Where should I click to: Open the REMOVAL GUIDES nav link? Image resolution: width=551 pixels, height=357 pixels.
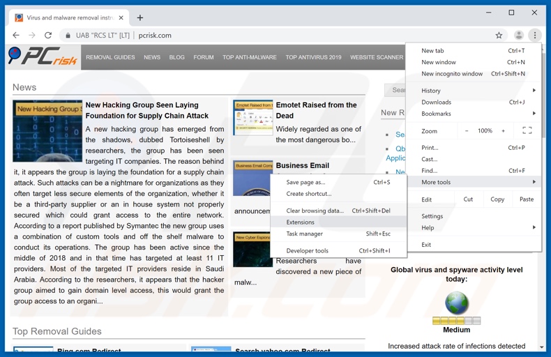(x=110, y=57)
